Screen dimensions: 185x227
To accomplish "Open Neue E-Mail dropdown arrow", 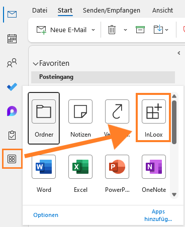I will pos(94,30).
